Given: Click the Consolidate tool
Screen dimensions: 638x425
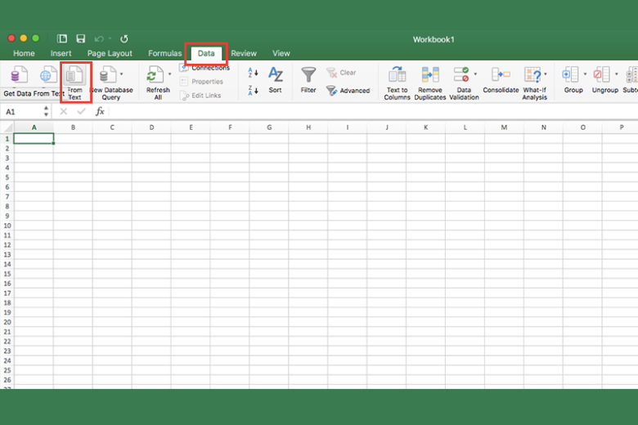Looking at the screenshot, I should pyautogui.click(x=501, y=80).
